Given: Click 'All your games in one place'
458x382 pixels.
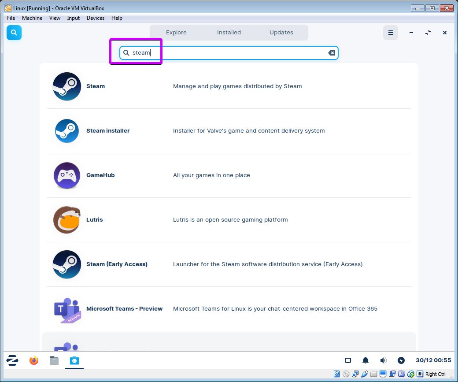Looking at the screenshot, I should pos(211,175).
